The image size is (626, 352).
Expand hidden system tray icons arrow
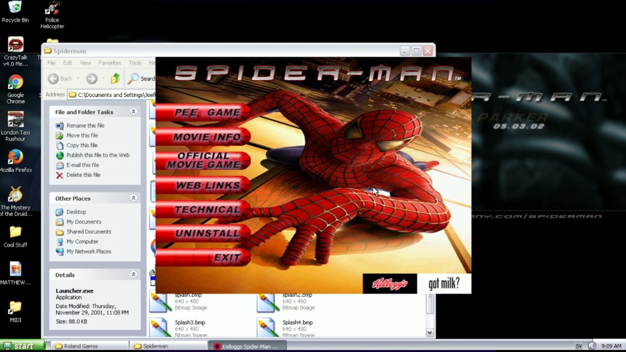coord(592,346)
